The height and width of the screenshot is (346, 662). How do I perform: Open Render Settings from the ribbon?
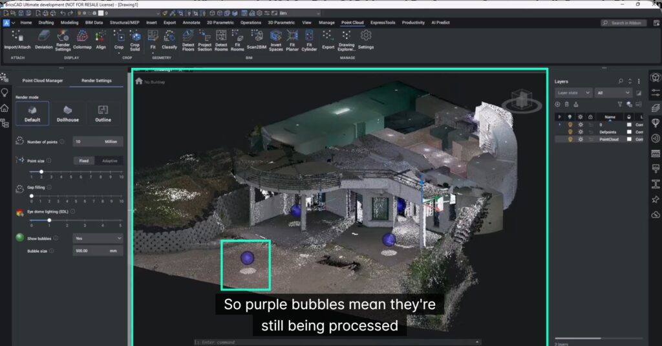(x=63, y=41)
